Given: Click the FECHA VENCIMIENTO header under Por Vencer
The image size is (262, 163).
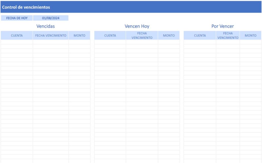Looking at the screenshot, I should [228, 35].
